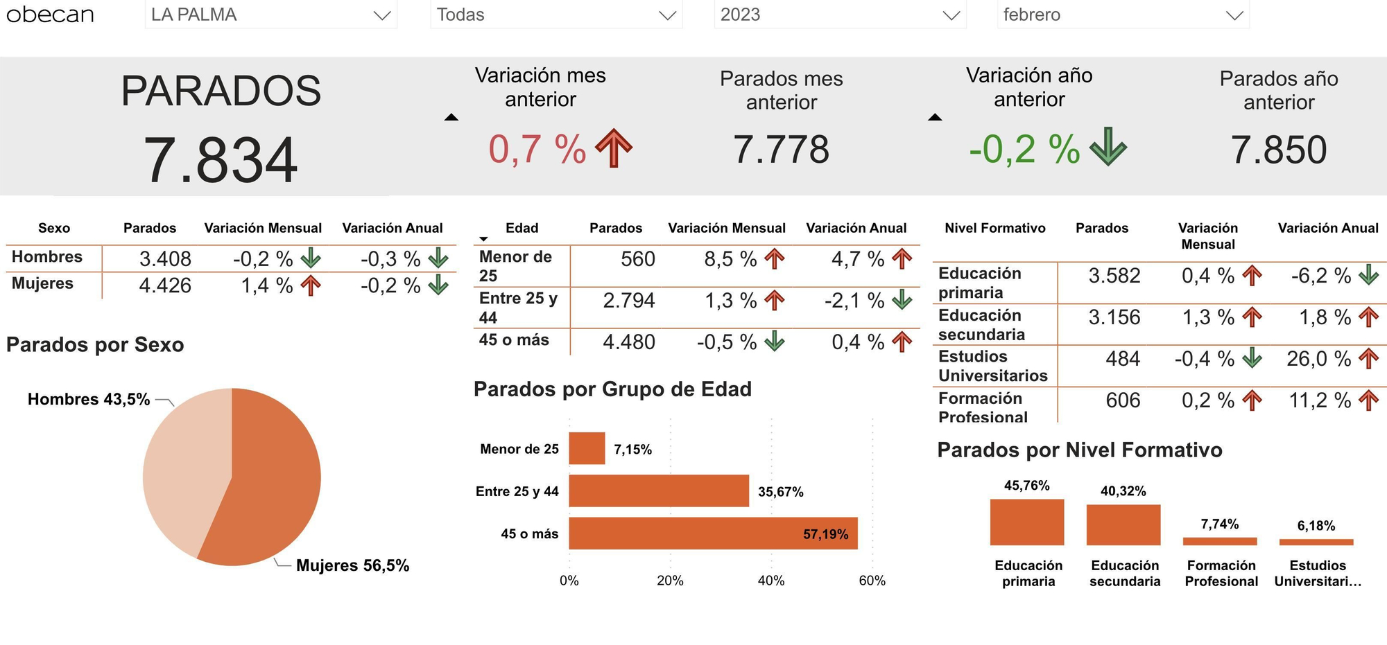Click the red arrow next to Mujeres monthly variation
Image resolution: width=1387 pixels, height=645 pixels.
pyautogui.click(x=309, y=284)
